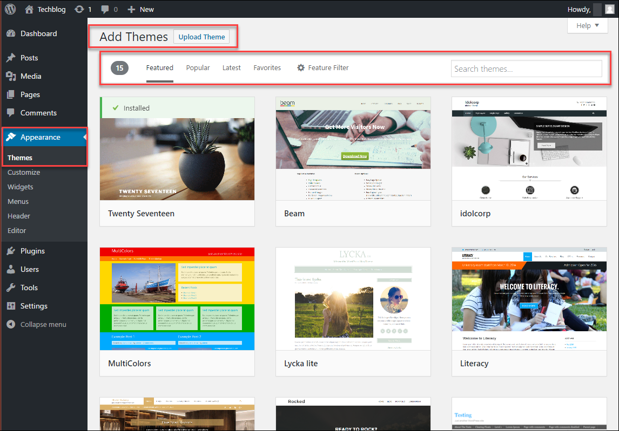Click the Literacy theme name
Viewport: 619px width, 431px height.
[474, 363]
